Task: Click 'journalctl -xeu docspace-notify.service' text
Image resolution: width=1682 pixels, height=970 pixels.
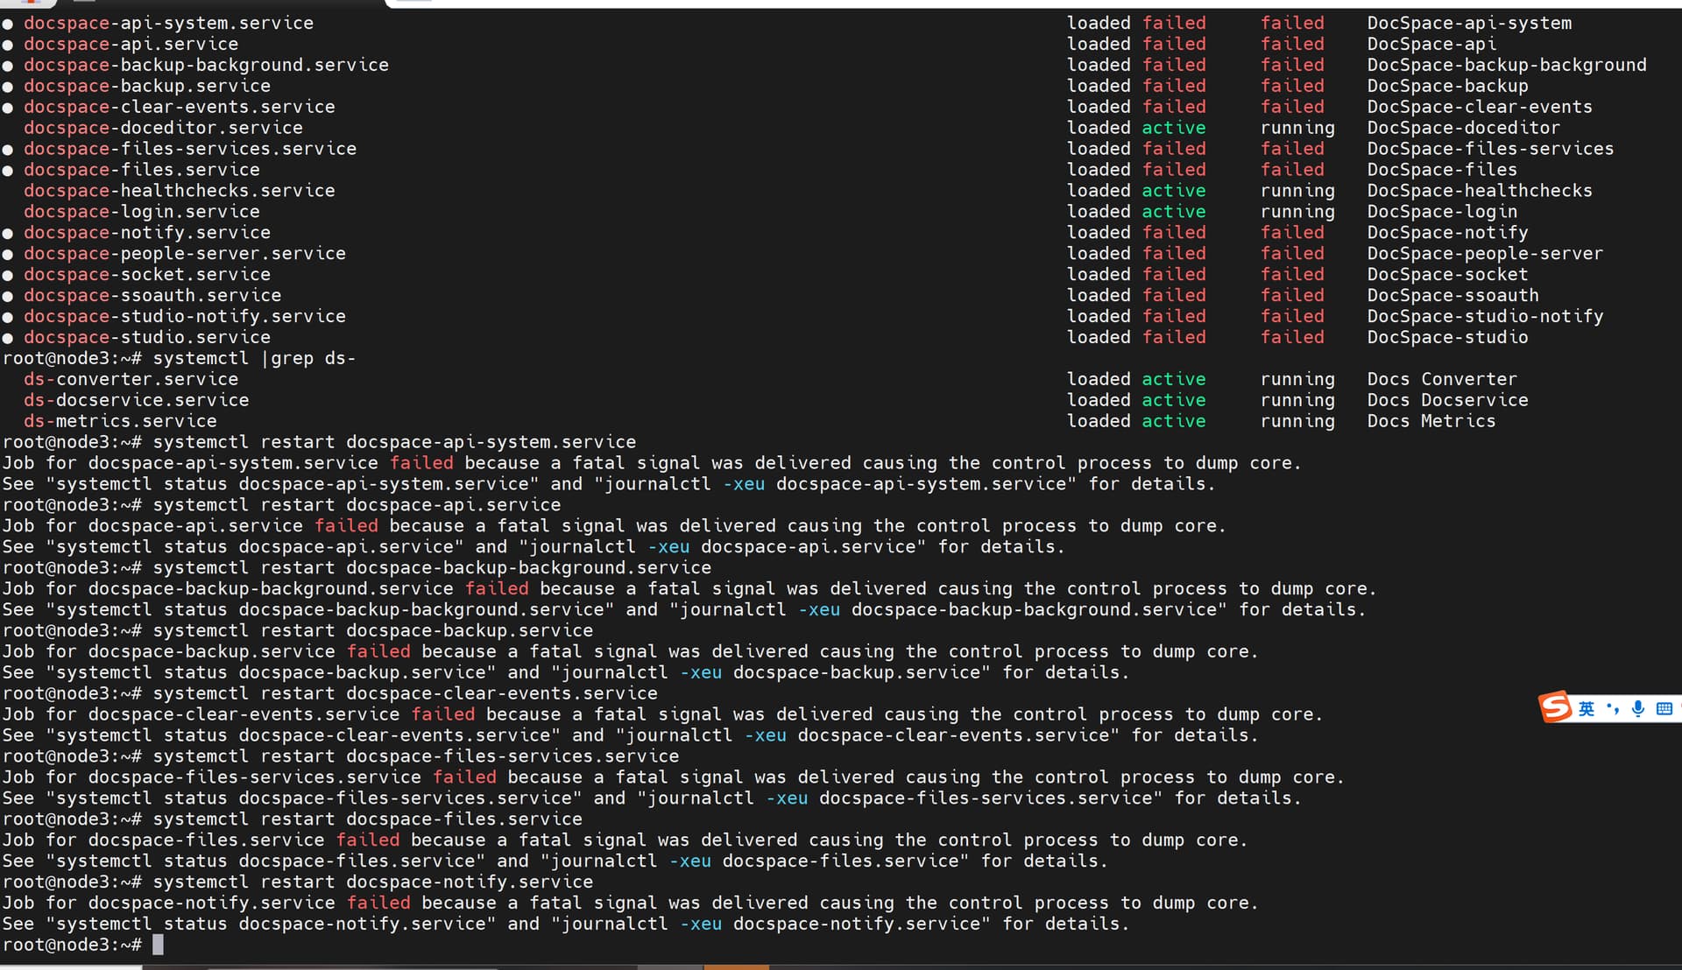Action: coord(770,924)
